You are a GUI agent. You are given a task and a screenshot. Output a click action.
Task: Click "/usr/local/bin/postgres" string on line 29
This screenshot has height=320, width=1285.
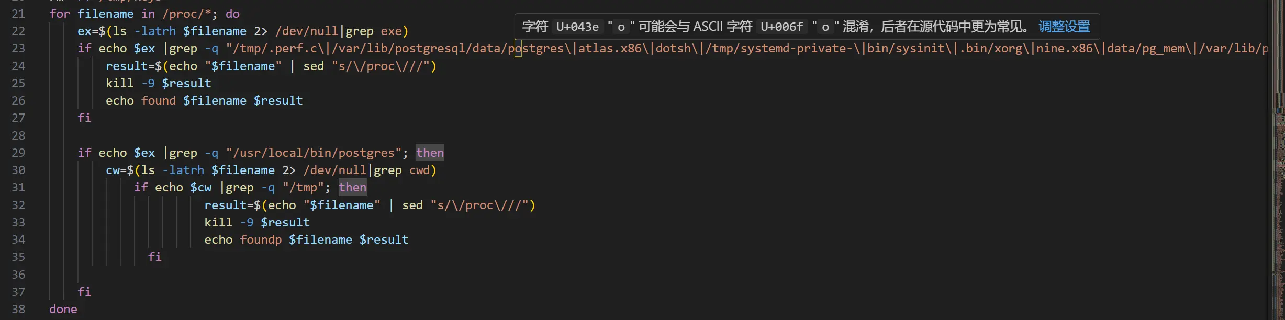click(314, 153)
